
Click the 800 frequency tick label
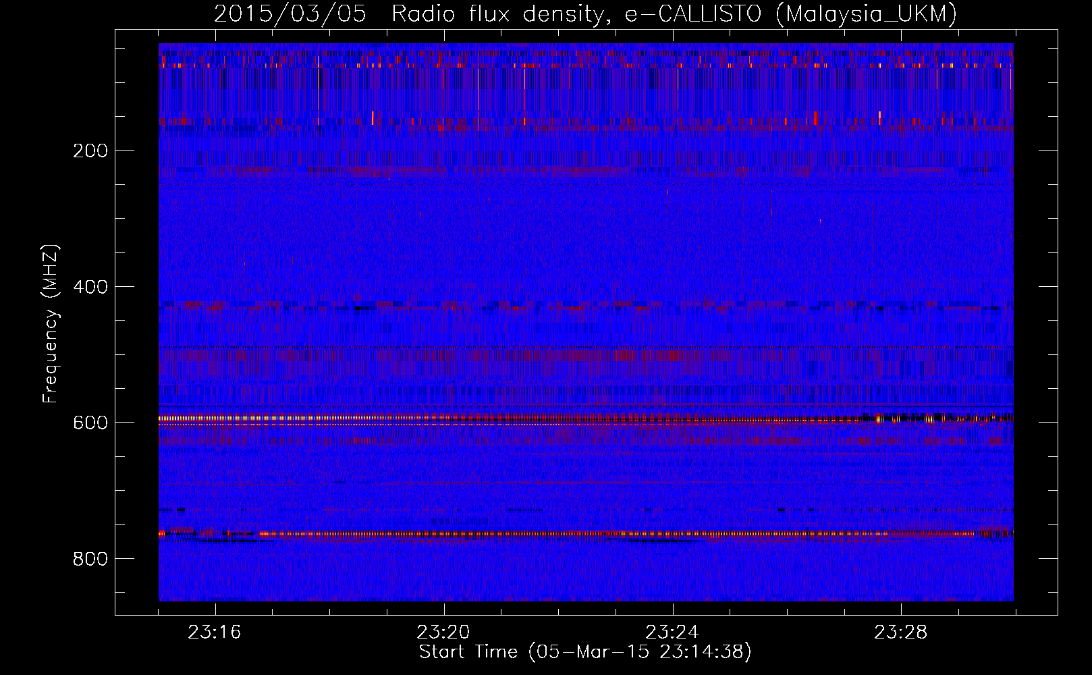[90, 558]
